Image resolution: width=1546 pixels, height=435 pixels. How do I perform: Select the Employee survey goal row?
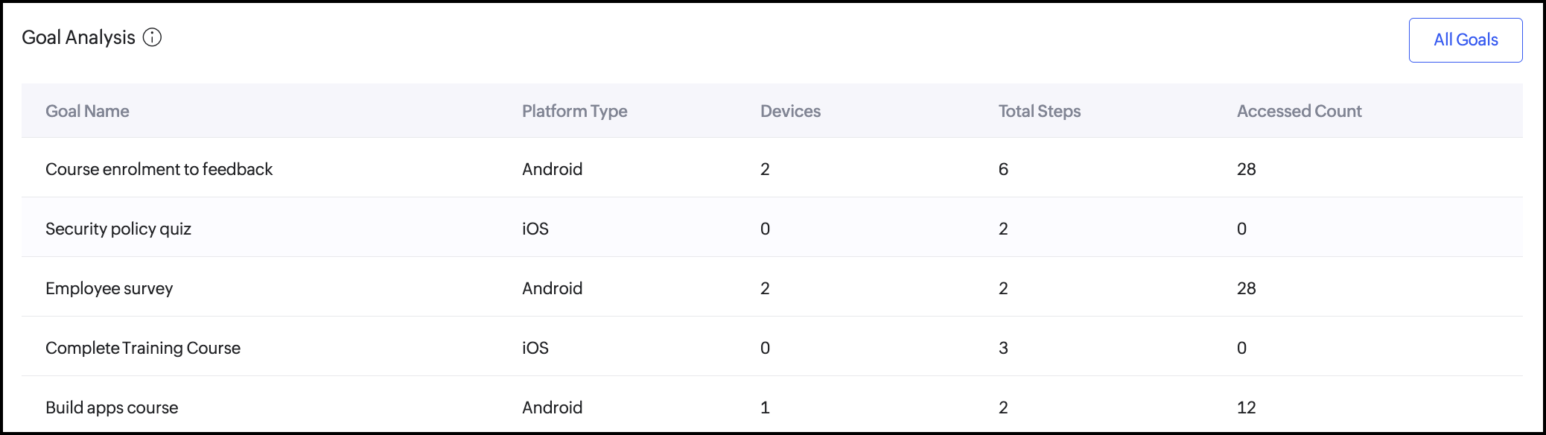(x=109, y=288)
